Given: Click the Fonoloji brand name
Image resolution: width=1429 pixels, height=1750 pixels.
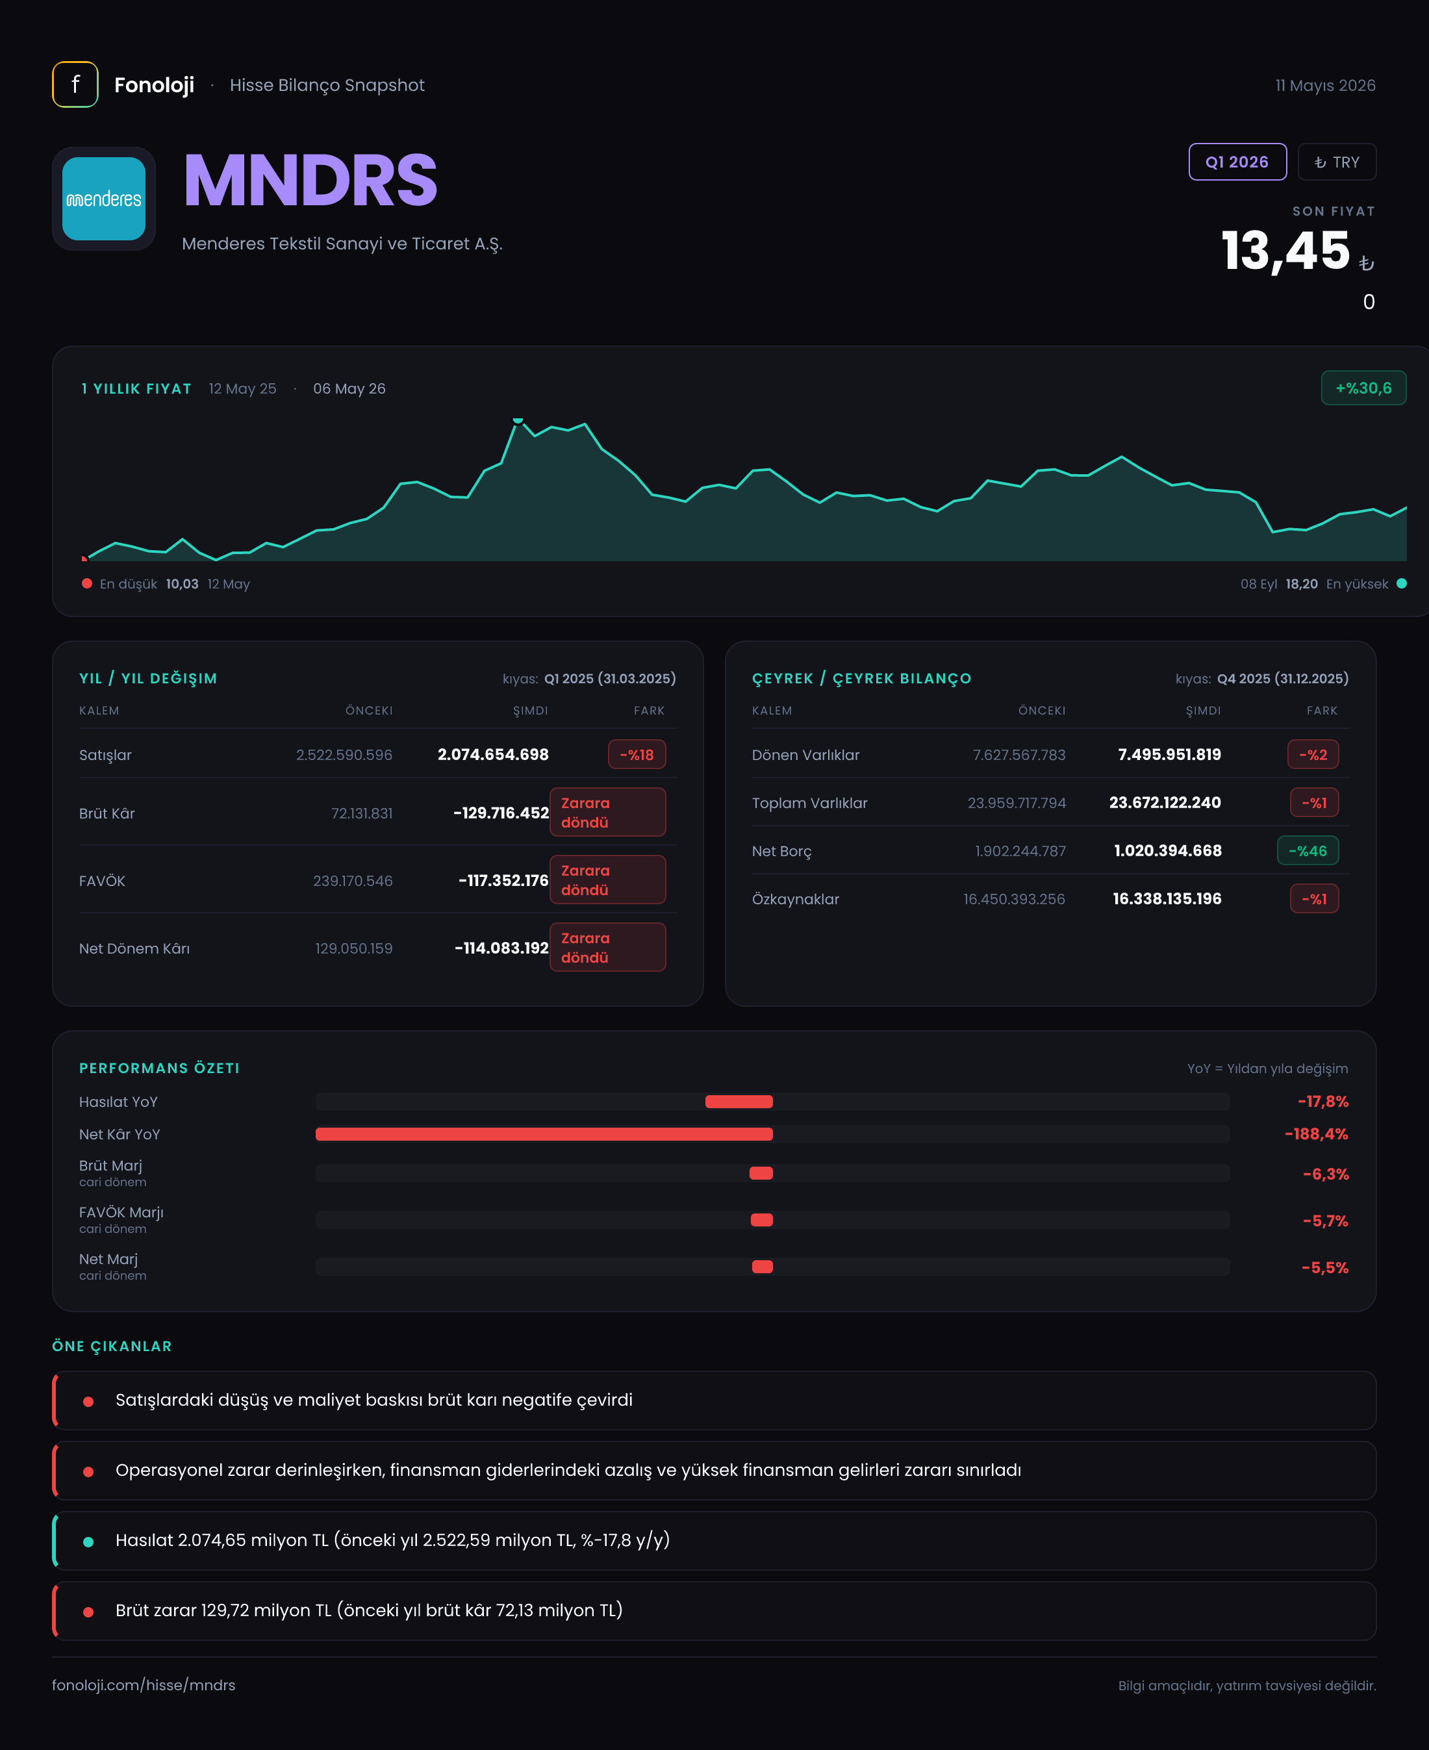Looking at the screenshot, I should point(154,85).
